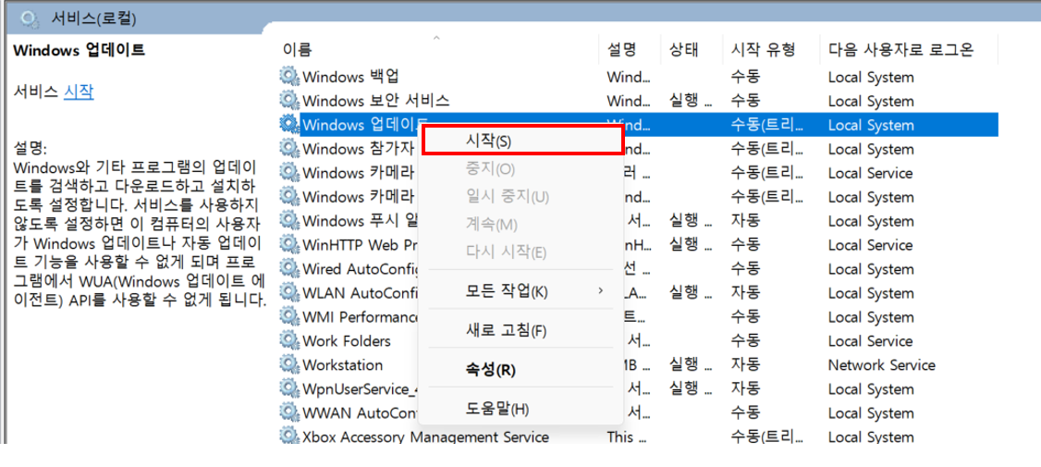Choose 도움말(H) in the context menu
This screenshot has width=1041, height=467.
(x=521, y=409)
